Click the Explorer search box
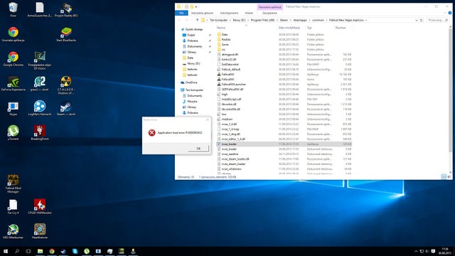 point(438,20)
